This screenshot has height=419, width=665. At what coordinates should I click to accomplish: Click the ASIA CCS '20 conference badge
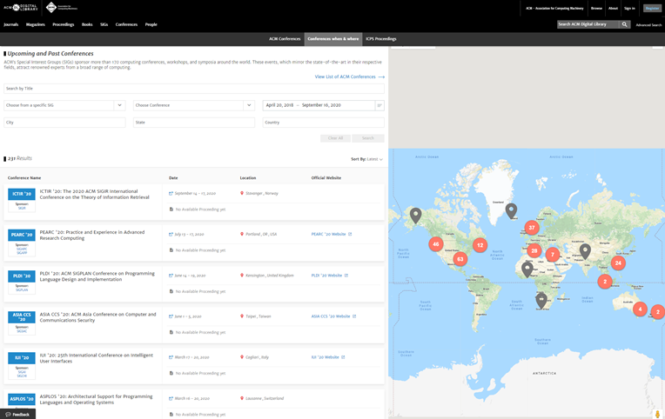pos(22,317)
